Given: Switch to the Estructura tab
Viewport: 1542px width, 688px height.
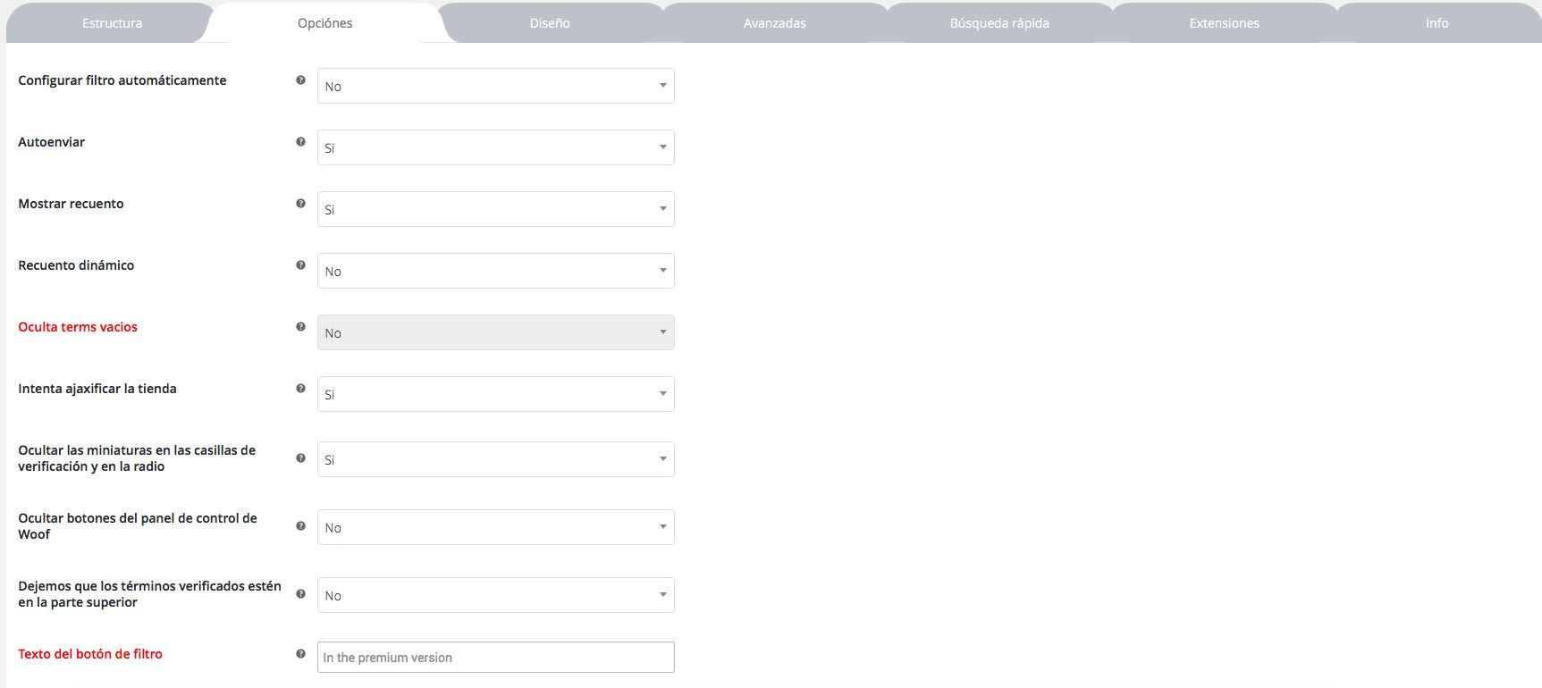Looking at the screenshot, I should 112,23.
